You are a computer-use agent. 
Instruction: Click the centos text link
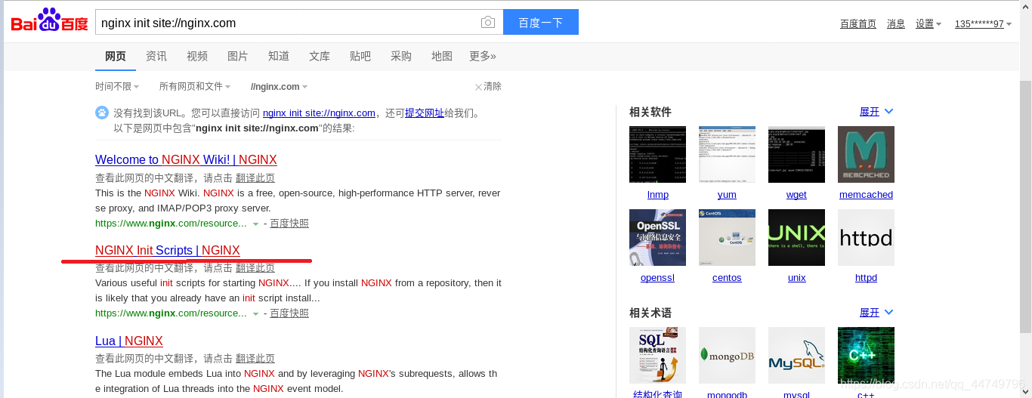click(727, 278)
